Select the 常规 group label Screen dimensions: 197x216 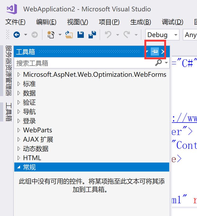pos(29,167)
